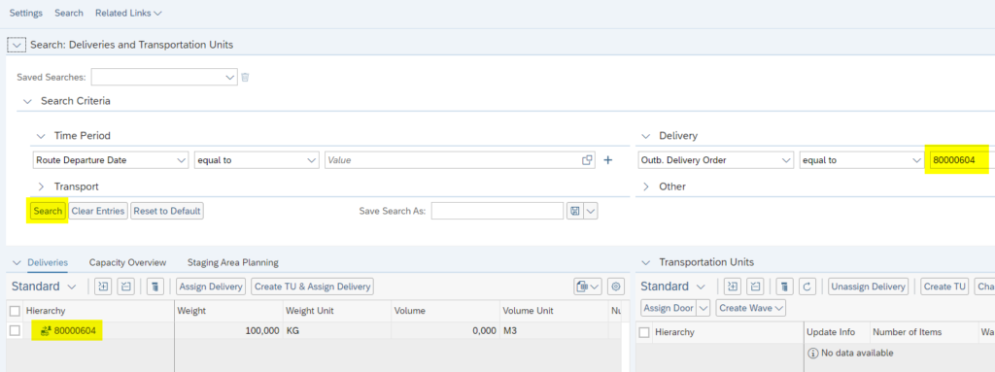Open Deliveries table settings gear

(615, 287)
